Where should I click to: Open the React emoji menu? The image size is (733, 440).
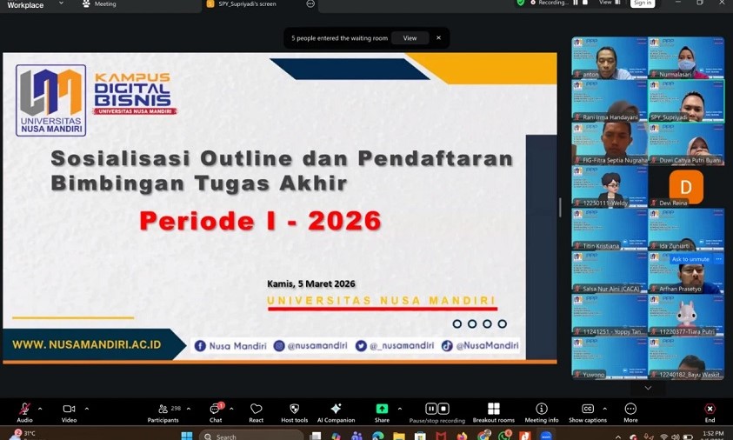click(256, 410)
